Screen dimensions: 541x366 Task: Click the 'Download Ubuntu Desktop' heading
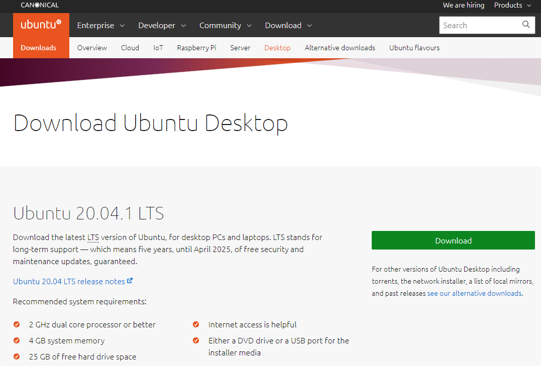pyautogui.click(x=150, y=123)
